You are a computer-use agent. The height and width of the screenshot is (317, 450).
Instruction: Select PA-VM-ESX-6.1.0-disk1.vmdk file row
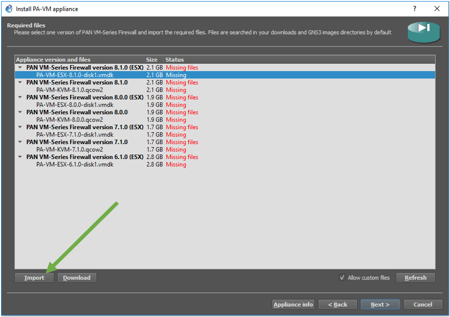pyautogui.click(x=225, y=164)
